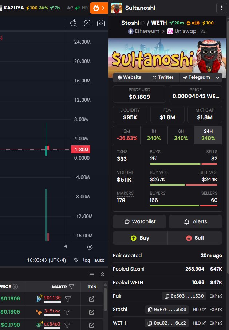This screenshot has width=229, height=330.
Task: Click the MKT CAP $1.8M value
Action: coord(205,117)
